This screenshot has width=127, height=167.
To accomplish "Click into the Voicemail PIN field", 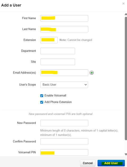I will [64, 152].
